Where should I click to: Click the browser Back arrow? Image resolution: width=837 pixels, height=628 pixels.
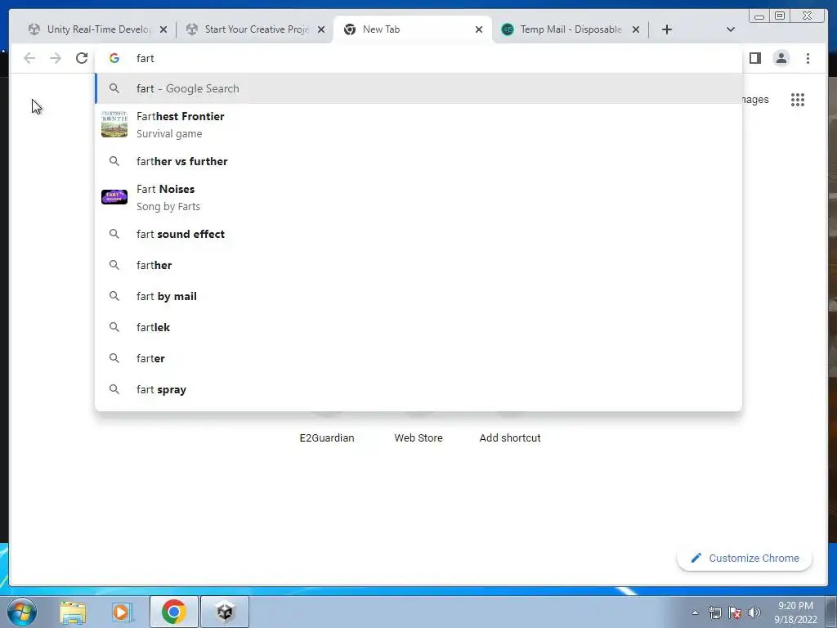click(29, 58)
